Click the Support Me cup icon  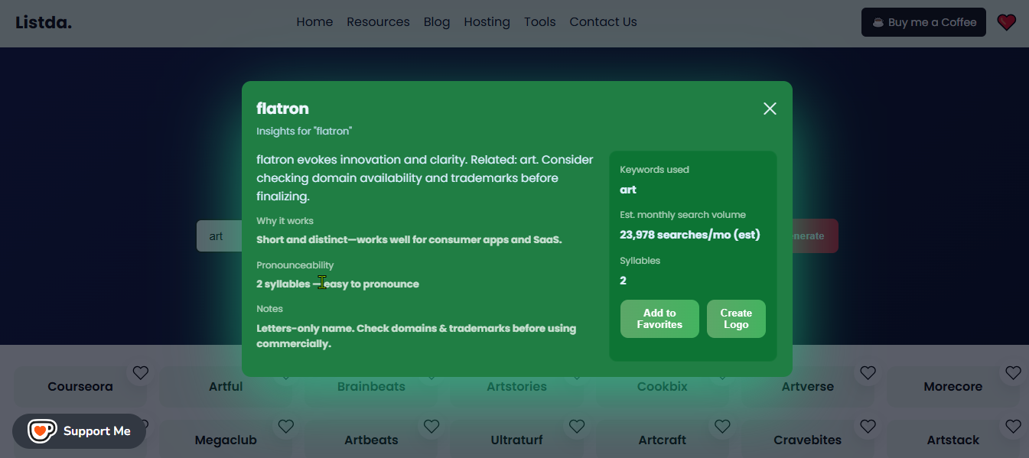tap(42, 430)
